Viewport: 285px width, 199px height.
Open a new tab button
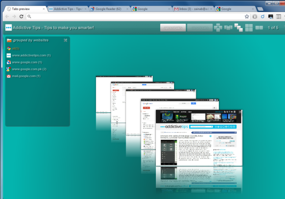click(x=260, y=9)
